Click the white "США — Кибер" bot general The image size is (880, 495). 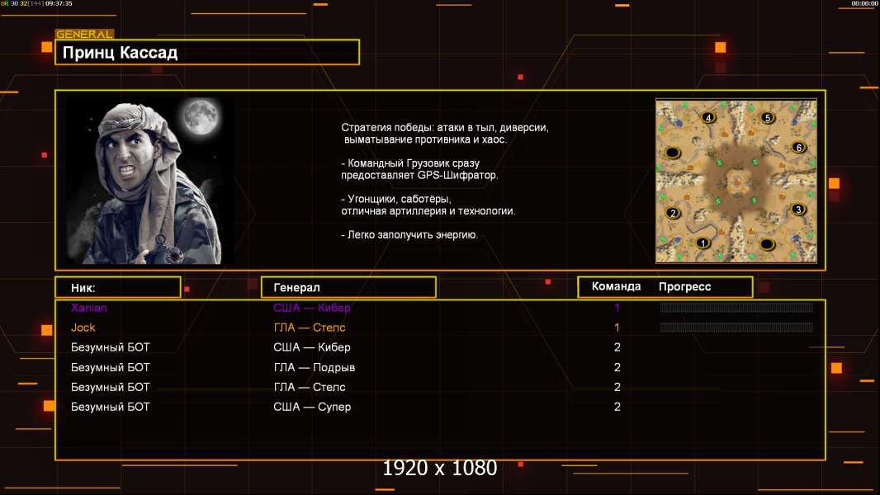tap(312, 347)
